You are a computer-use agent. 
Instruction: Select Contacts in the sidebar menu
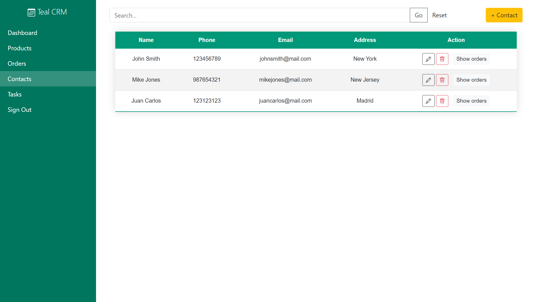pos(20,79)
